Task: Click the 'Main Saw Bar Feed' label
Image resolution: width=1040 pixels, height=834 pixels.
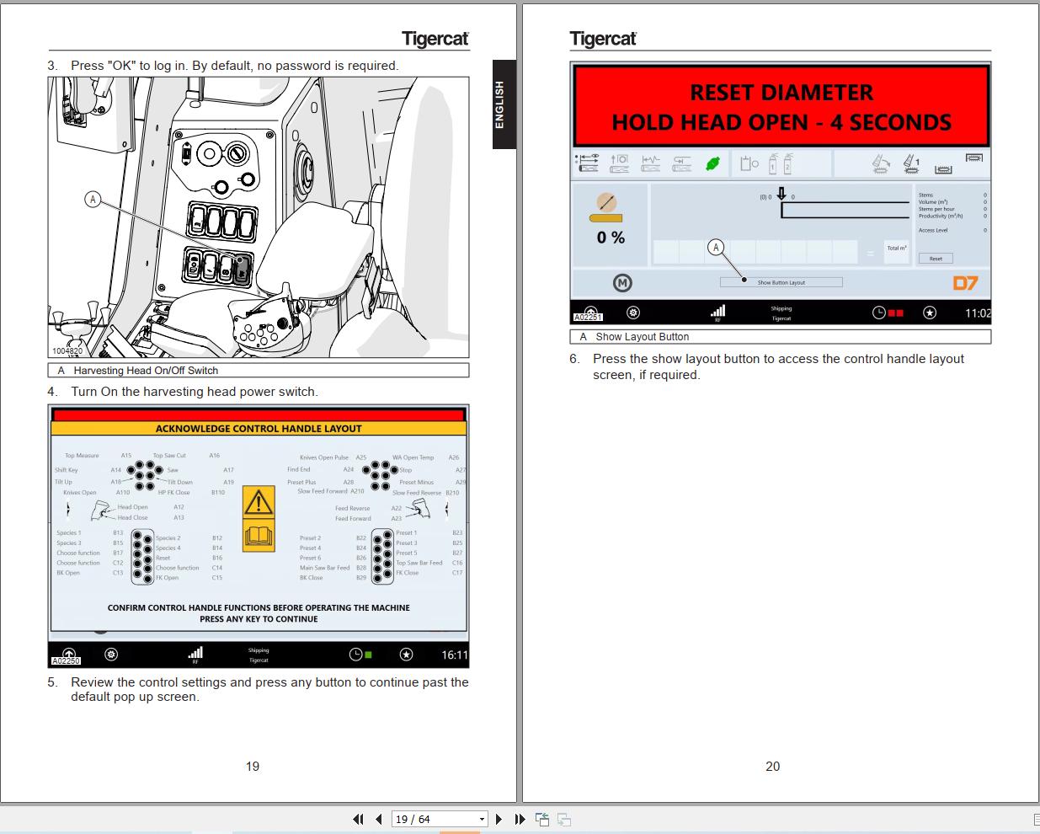Action: 324,568
